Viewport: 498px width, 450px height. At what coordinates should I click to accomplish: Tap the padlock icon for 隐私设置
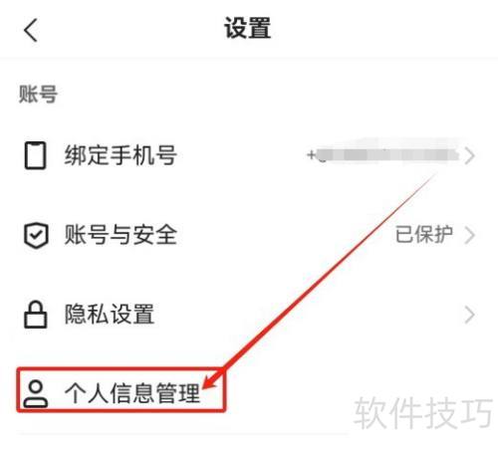click(35, 315)
